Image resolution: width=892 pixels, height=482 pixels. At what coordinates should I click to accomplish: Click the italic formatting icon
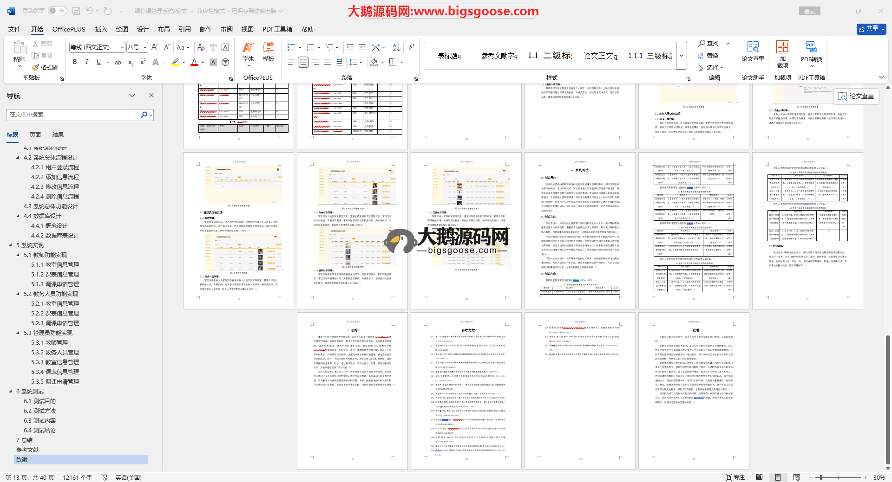point(86,62)
